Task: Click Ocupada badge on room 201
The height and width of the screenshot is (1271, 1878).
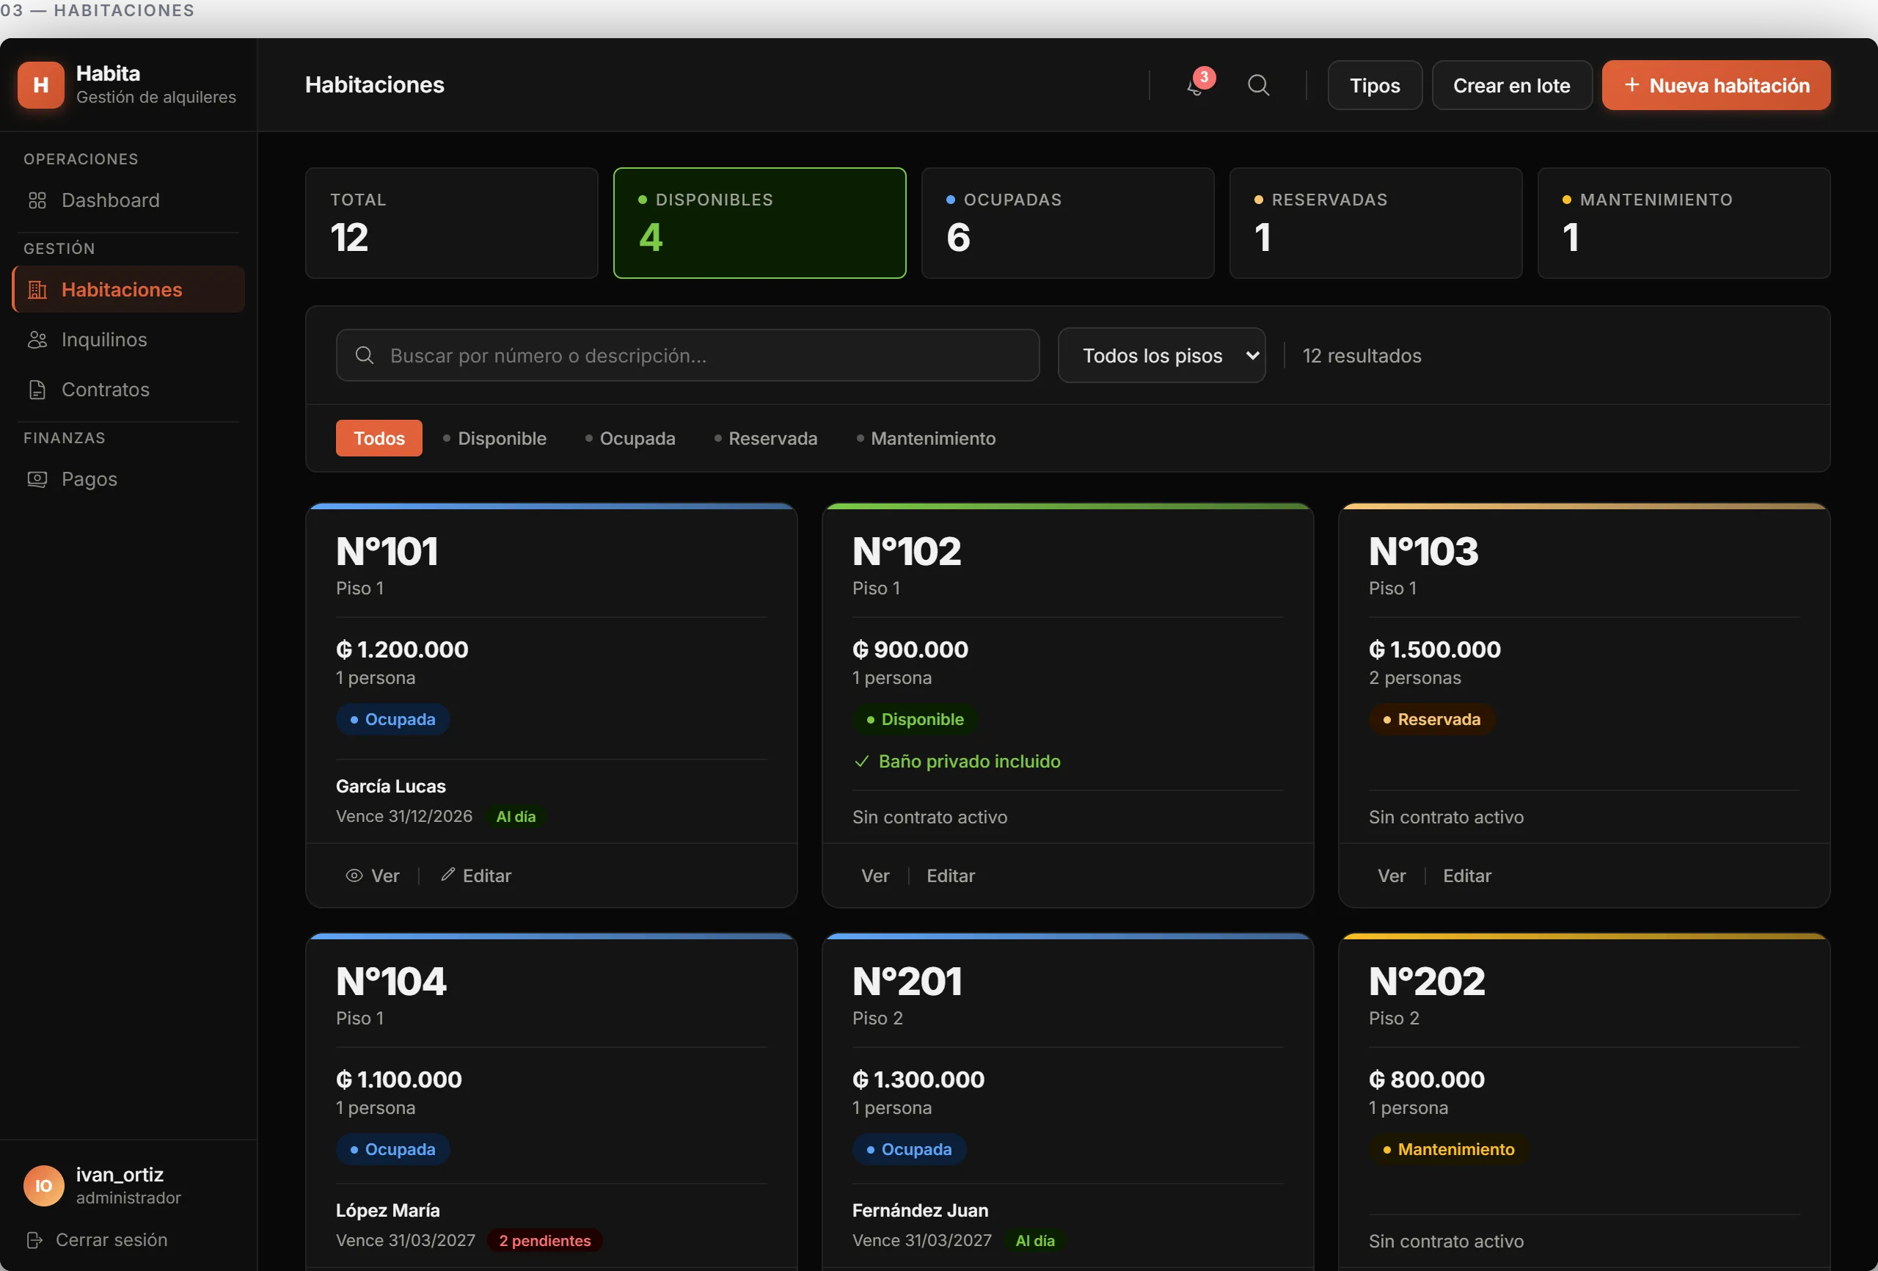Action: [909, 1150]
